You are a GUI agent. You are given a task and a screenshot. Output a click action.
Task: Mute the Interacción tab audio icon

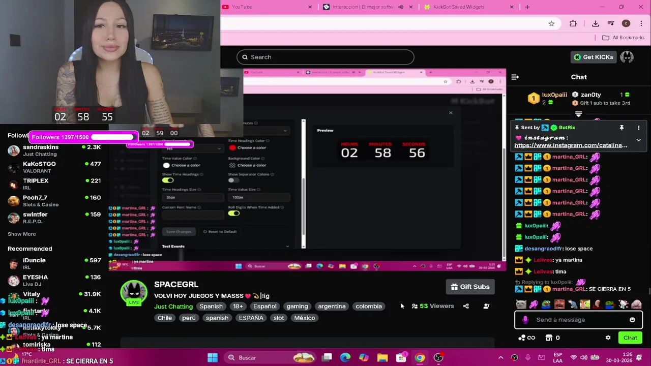400,7
